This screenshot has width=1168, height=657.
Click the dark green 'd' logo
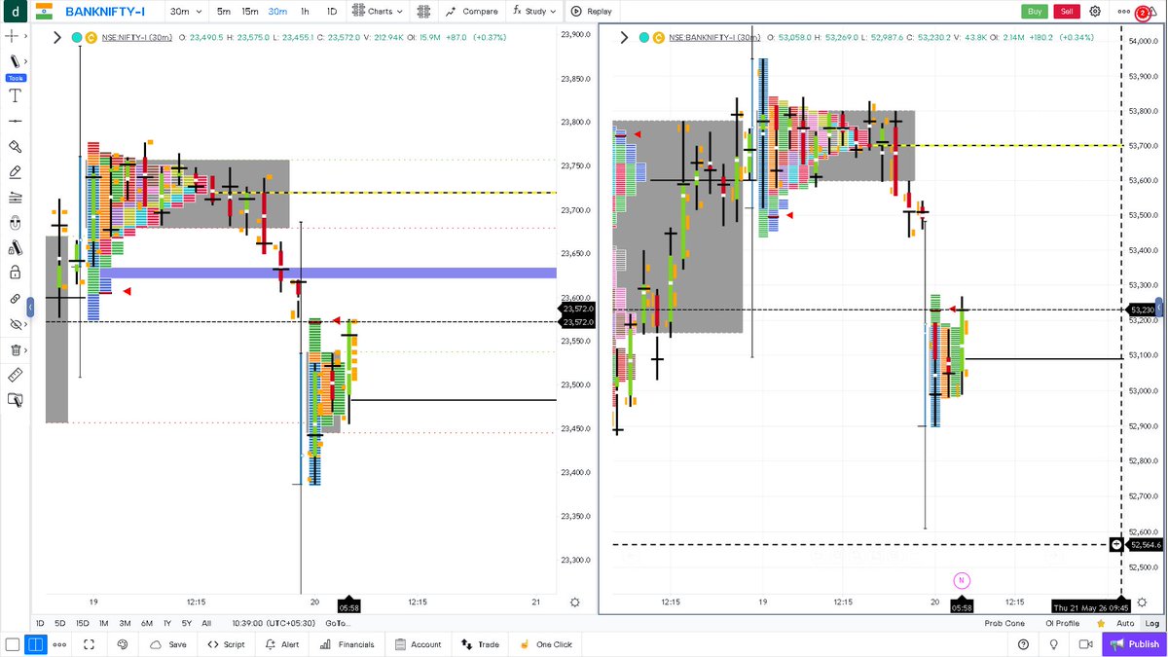click(14, 12)
